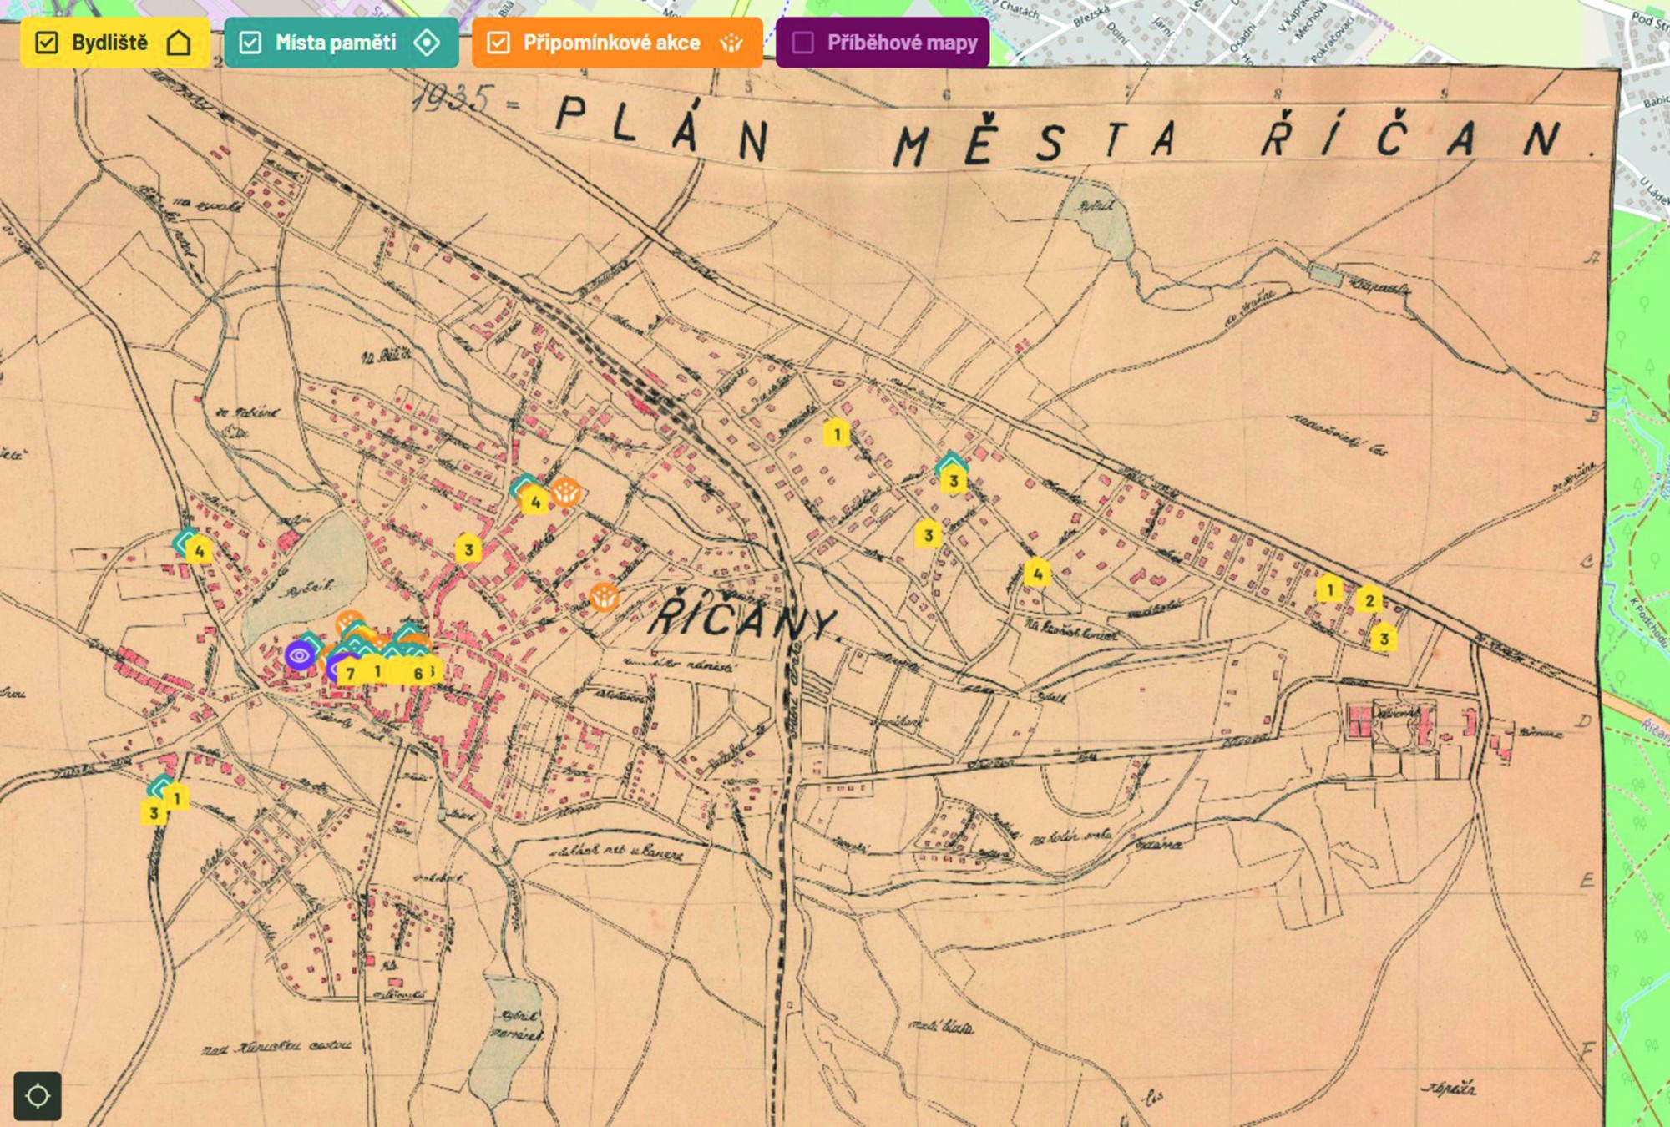Viewport: 1670px width, 1127px height.
Task: Enable the Příběhové mapy checkbox
Action: click(802, 43)
